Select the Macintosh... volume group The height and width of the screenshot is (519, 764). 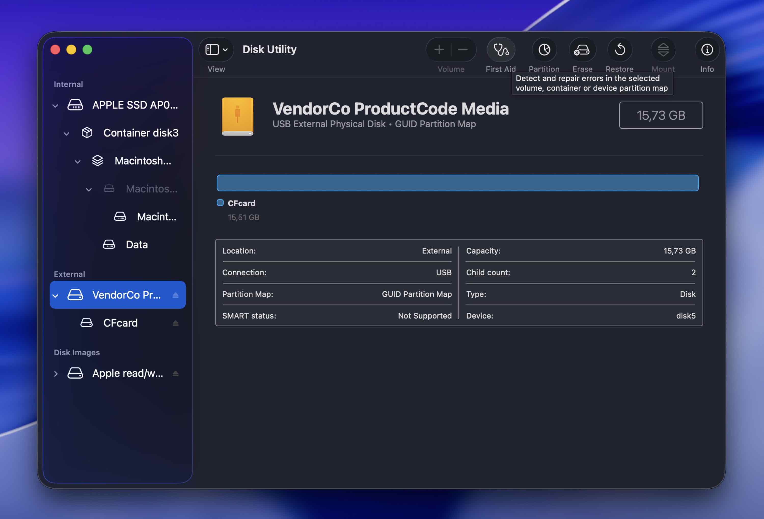point(118,161)
